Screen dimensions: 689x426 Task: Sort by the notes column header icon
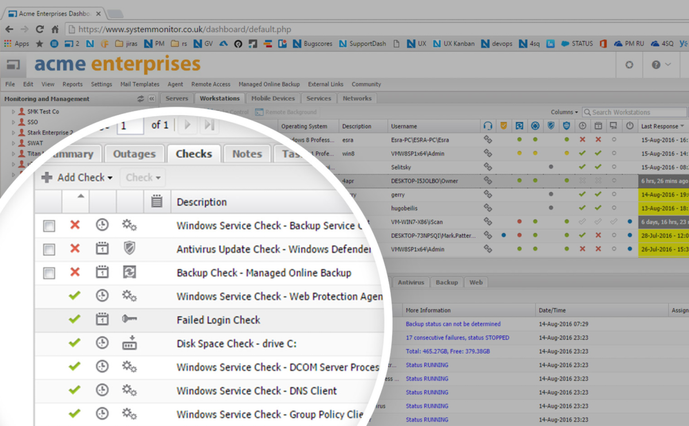157,201
